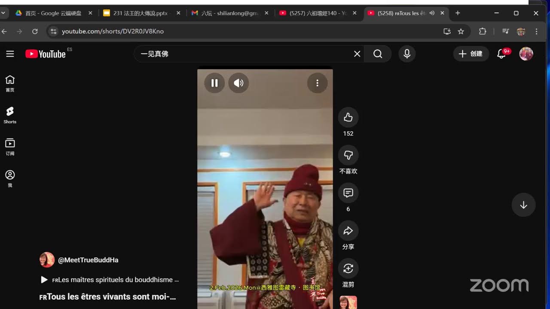550x309 pixels.
Task: Click the Short title 'Tous les êtres vivants sont moi'
Action: (x=107, y=297)
